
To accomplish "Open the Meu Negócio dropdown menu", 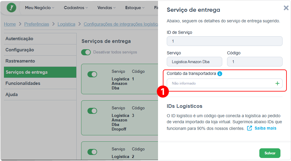I will pos(40,8).
